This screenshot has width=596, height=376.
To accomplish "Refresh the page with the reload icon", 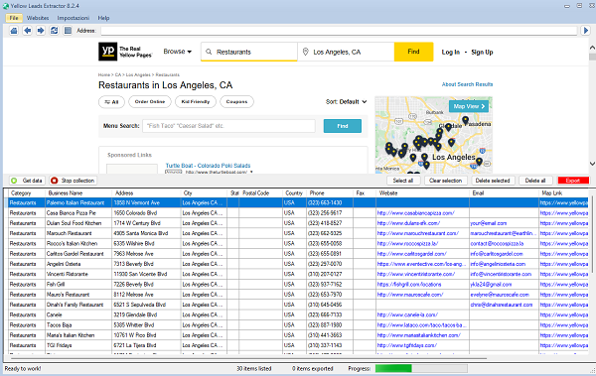I will click(54, 31).
